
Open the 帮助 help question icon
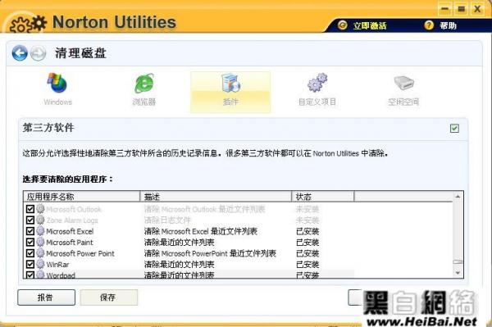point(429,25)
